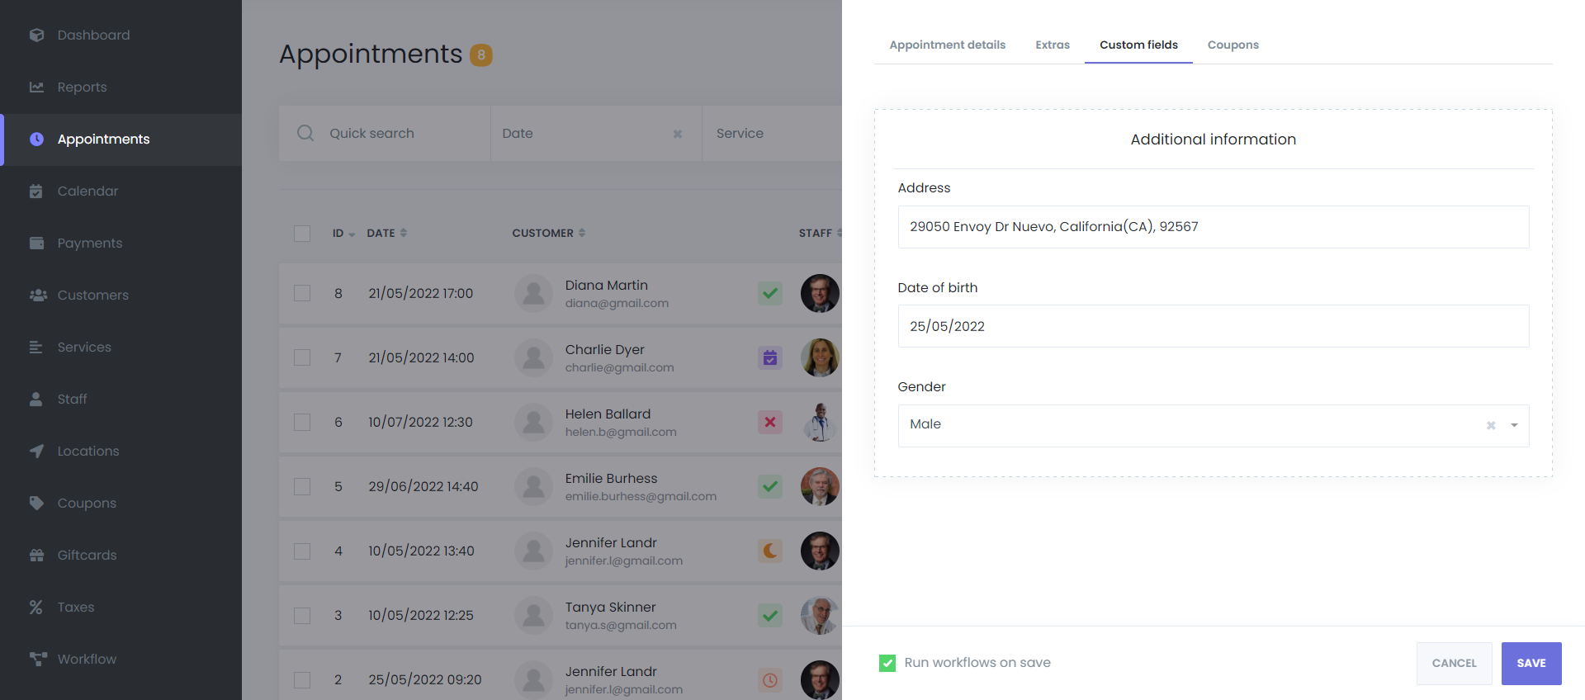Click the Date filter field
1585x700 pixels.
tap(596, 133)
